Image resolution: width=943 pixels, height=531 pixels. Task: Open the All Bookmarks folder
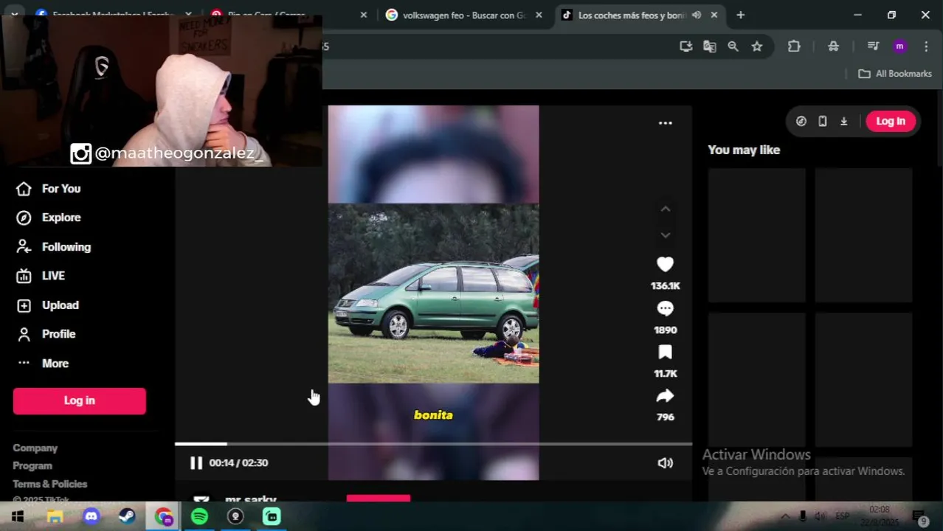click(x=895, y=74)
